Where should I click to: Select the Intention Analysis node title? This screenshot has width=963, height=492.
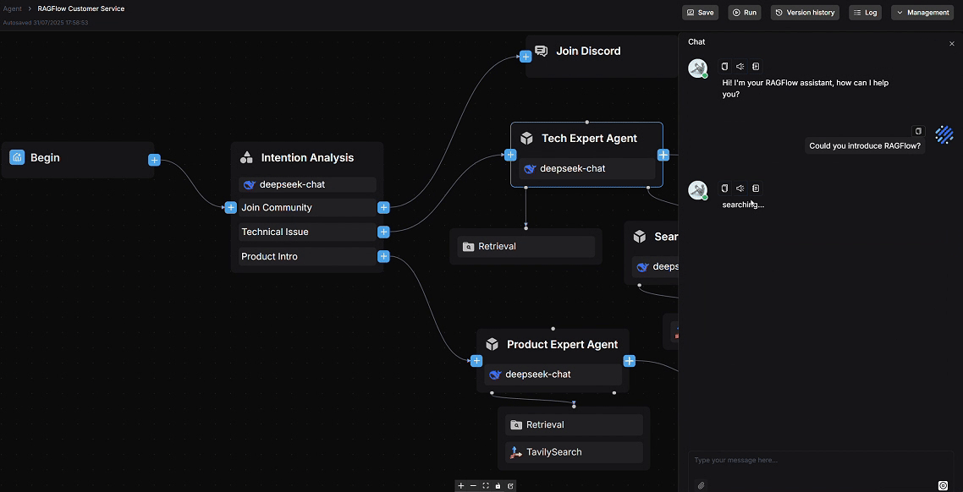pos(307,158)
